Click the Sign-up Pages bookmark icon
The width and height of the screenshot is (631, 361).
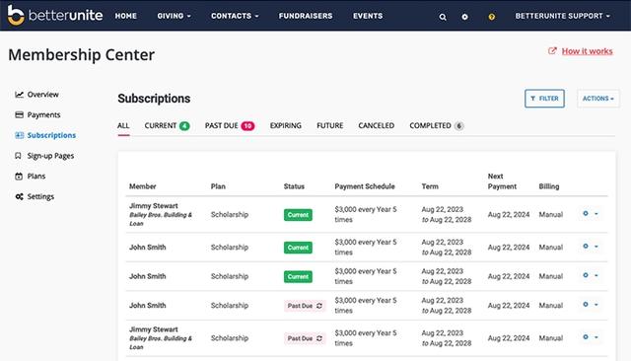18,156
